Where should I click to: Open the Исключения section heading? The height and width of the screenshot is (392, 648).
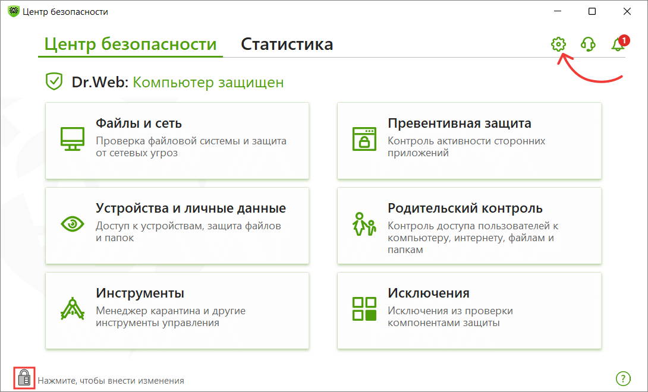click(x=429, y=293)
